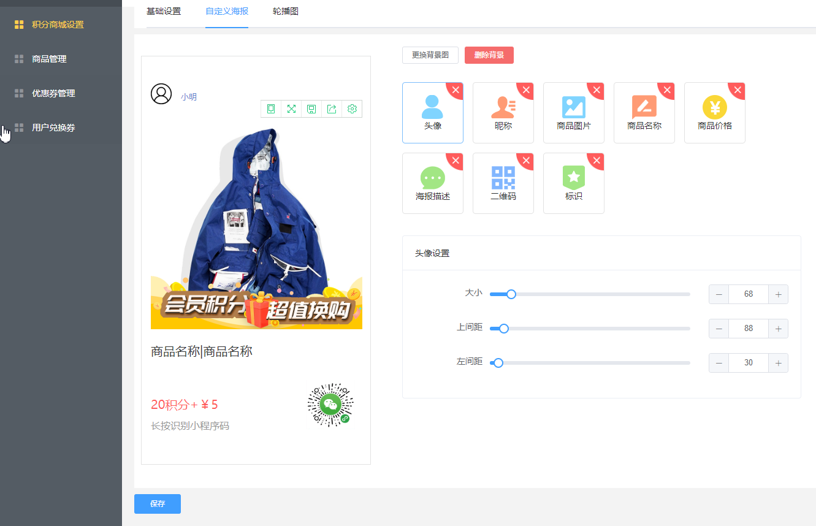Open 积分商城设置 in the sidebar
This screenshot has height=526, width=816.
click(x=61, y=25)
